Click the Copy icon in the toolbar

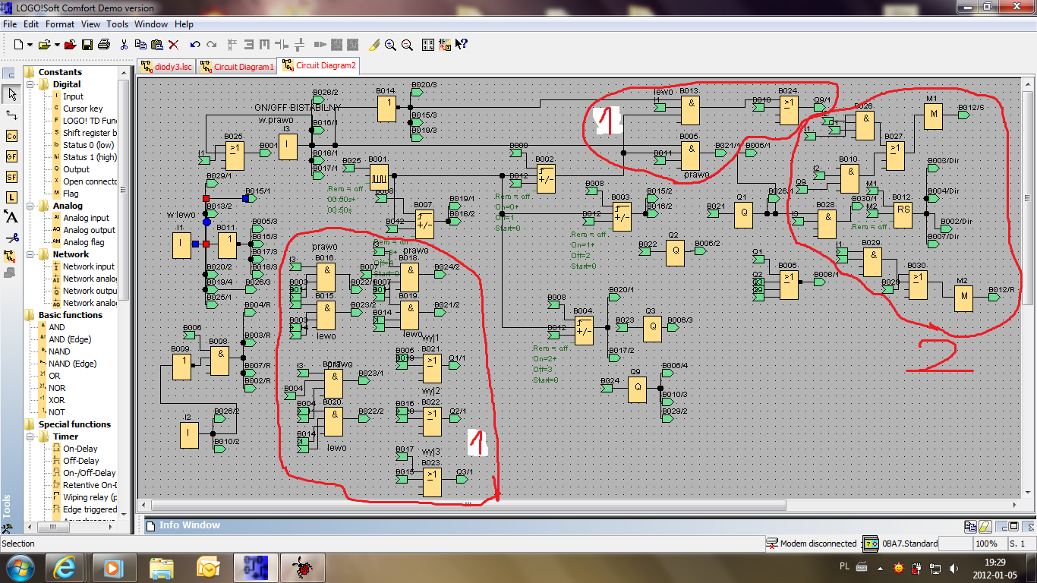click(141, 45)
